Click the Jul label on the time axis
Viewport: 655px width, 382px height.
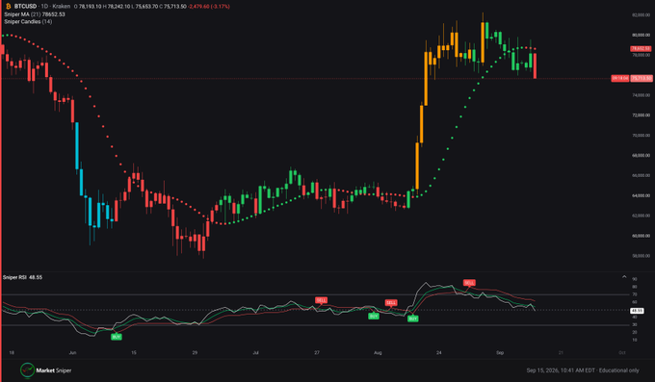pos(255,353)
